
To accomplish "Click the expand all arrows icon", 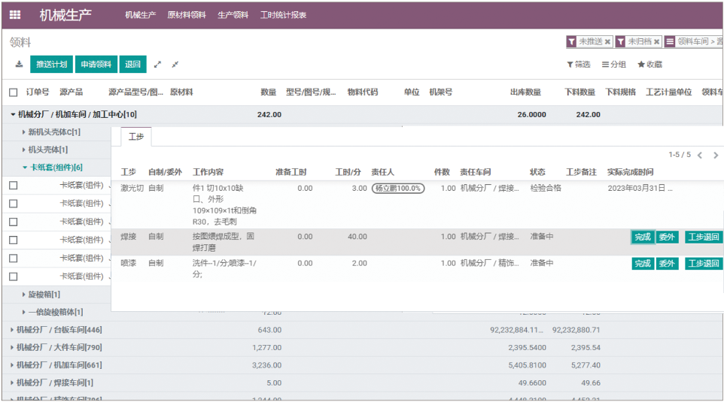I will (x=158, y=65).
